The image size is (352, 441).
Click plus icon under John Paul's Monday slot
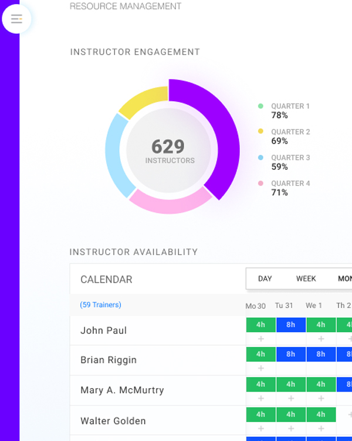pyautogui.click(x=261, y=339)
